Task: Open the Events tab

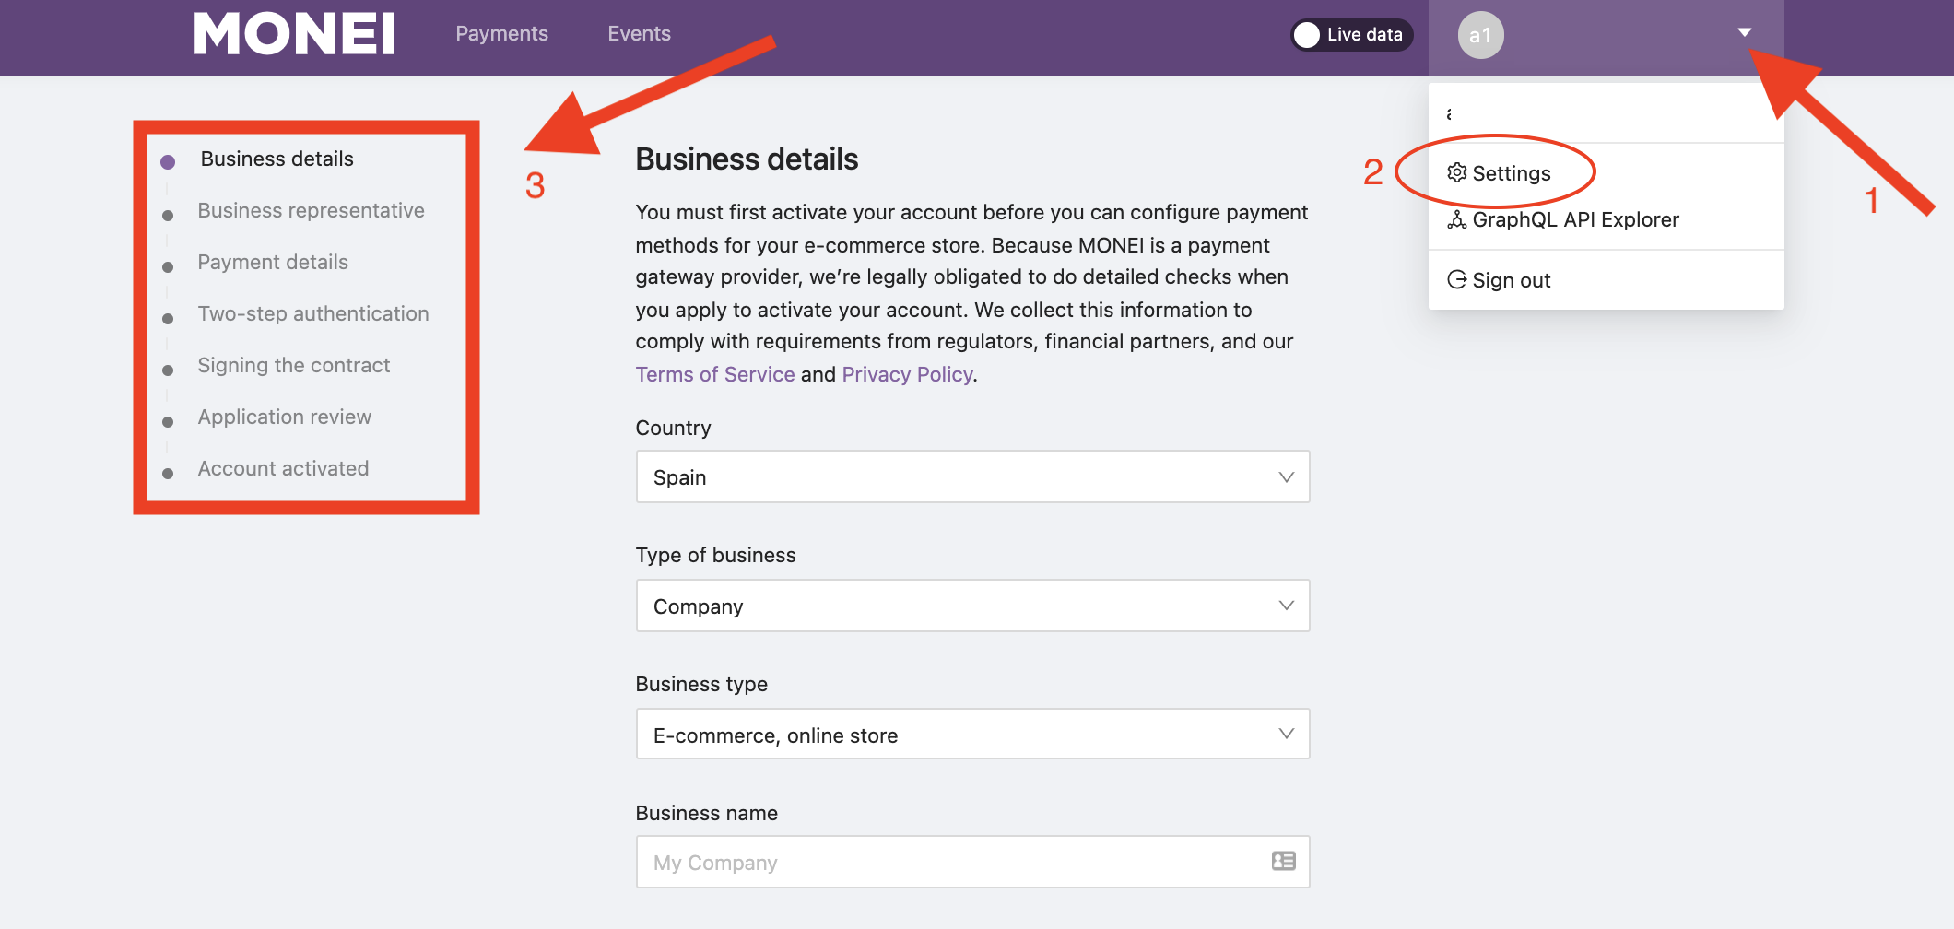Action: pos(639,34)
